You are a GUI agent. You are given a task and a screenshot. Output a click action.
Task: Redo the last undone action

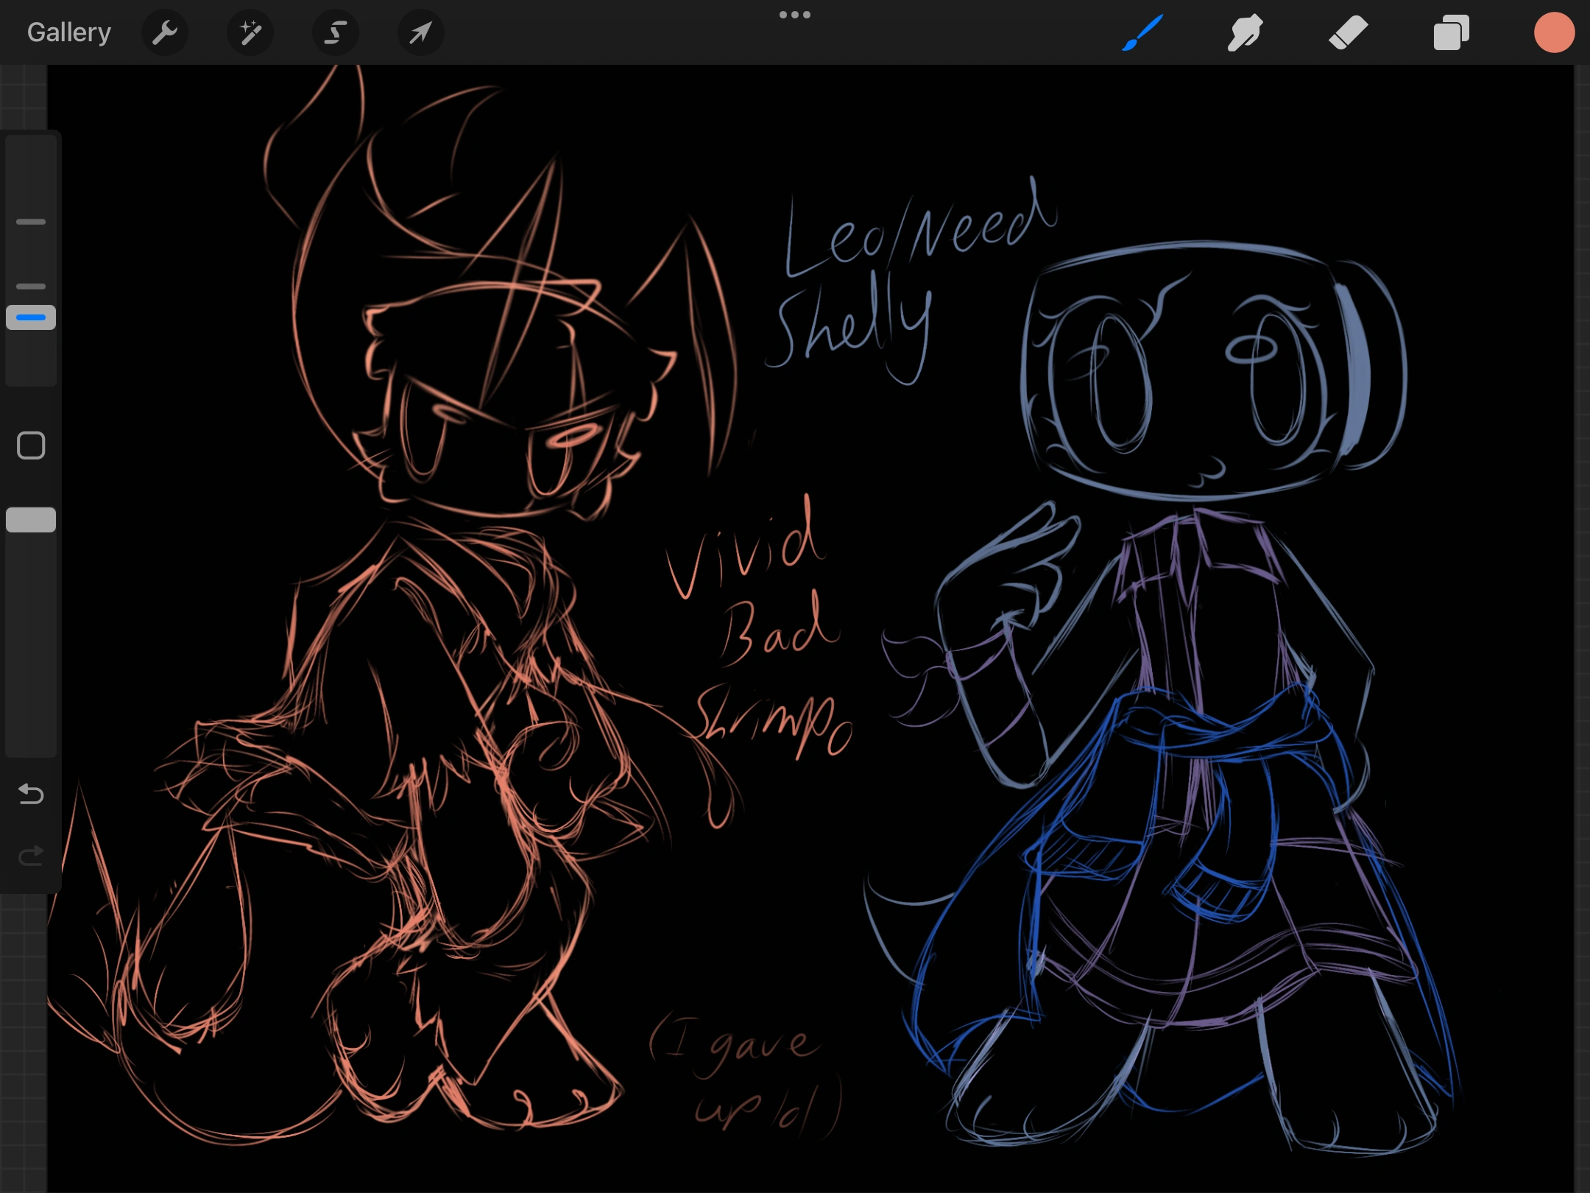coord(31,856)
